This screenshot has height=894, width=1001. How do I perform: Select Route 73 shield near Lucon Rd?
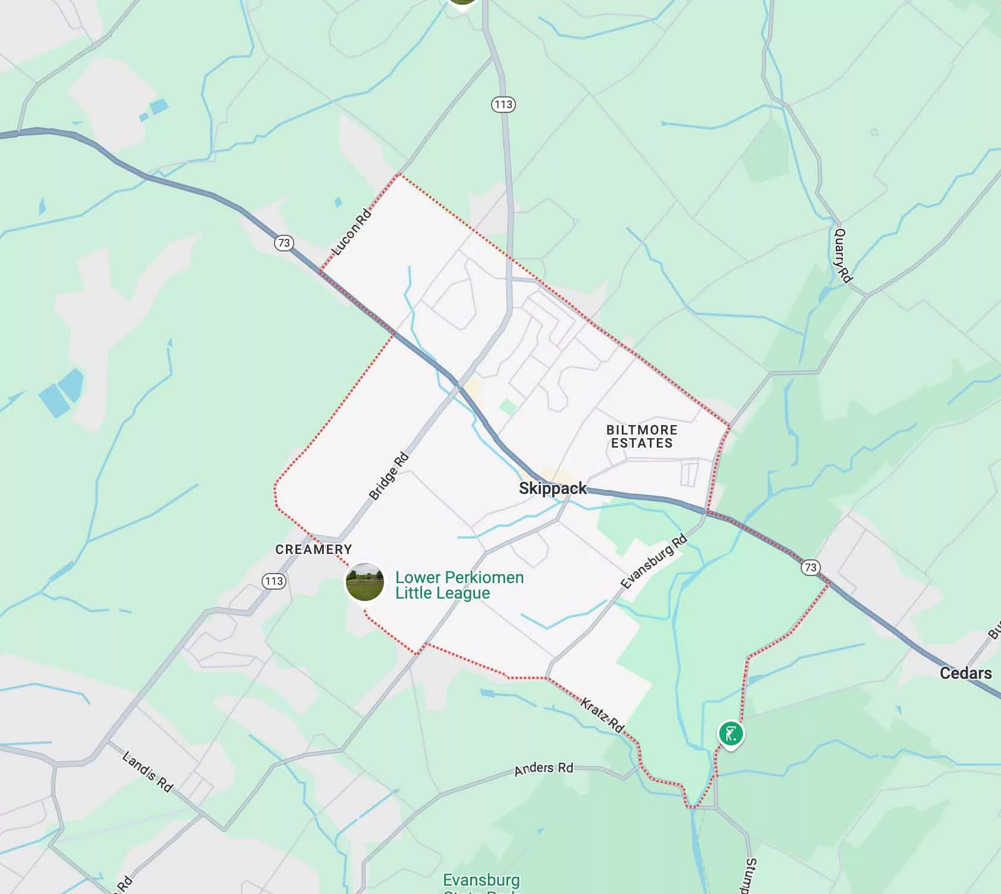pos(284,243)
